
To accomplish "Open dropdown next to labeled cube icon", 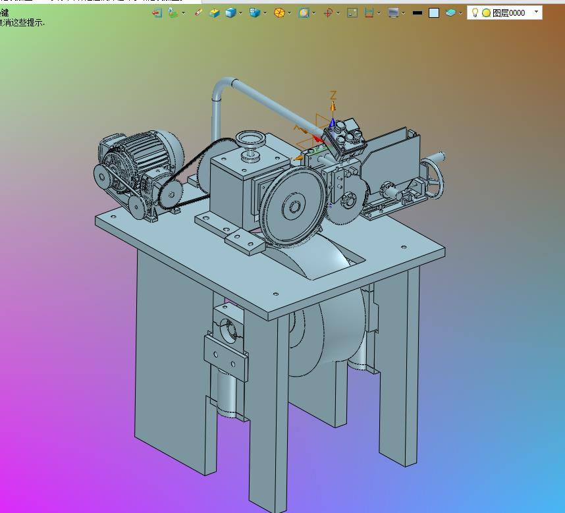I will [x=265, y=13].
